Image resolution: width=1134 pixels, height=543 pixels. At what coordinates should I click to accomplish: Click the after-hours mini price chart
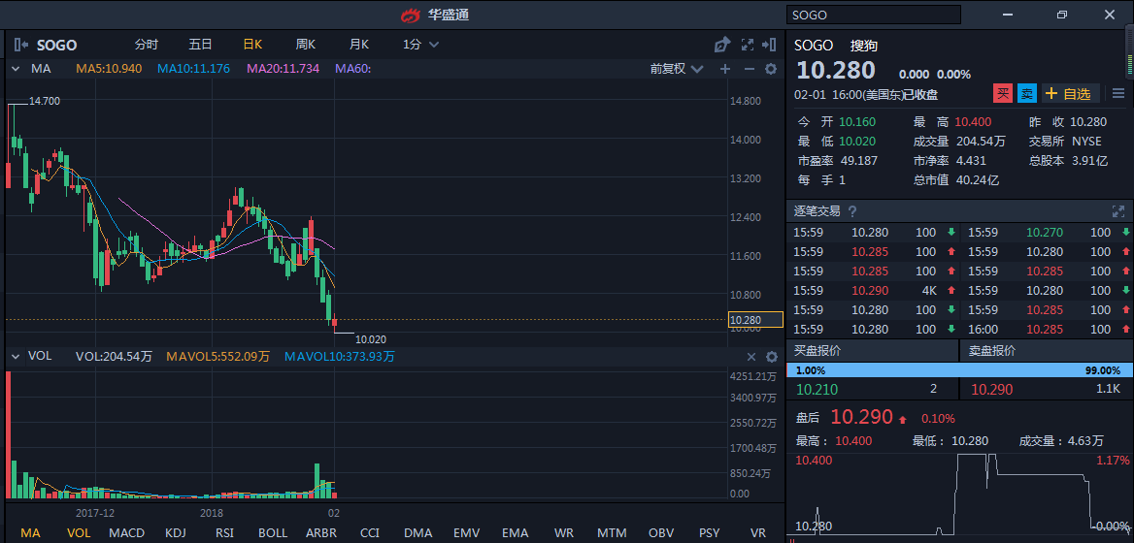pyautogui.click(x=959, y=494)
